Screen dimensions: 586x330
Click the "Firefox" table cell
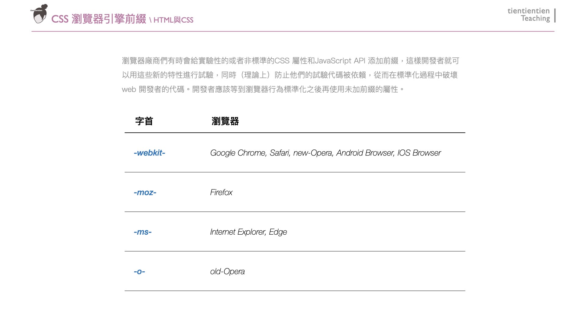pyautogui.click(x=221, y=193)
